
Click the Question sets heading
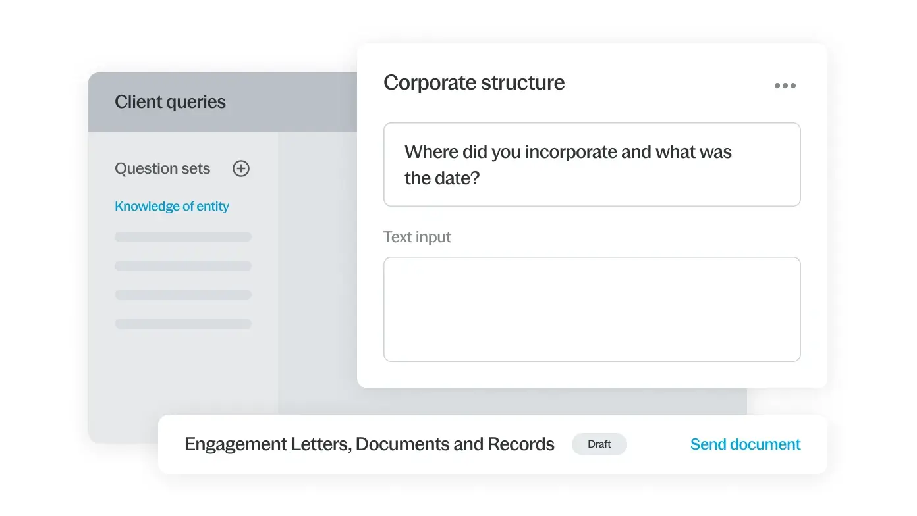[162, 169]
